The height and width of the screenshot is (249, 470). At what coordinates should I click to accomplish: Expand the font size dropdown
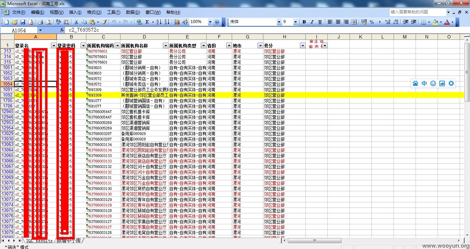(x=295, y=22)
